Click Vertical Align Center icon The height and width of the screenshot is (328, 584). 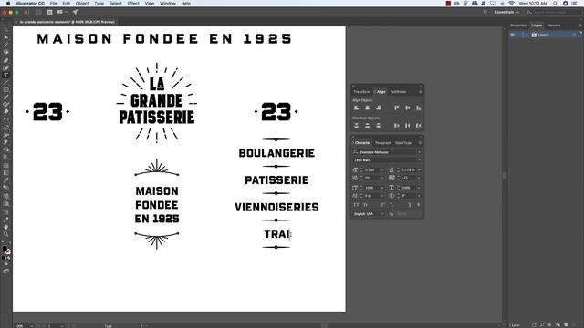point(408,108)
